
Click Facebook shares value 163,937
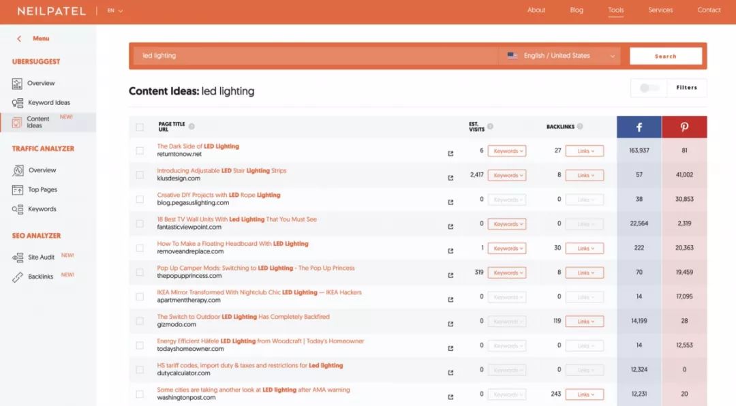(x=639, y=151)
